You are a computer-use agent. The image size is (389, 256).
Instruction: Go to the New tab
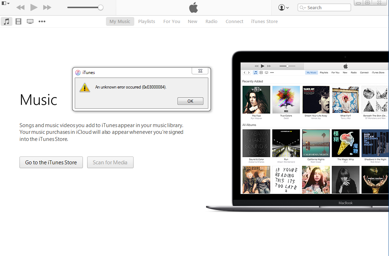coord(192,21)
